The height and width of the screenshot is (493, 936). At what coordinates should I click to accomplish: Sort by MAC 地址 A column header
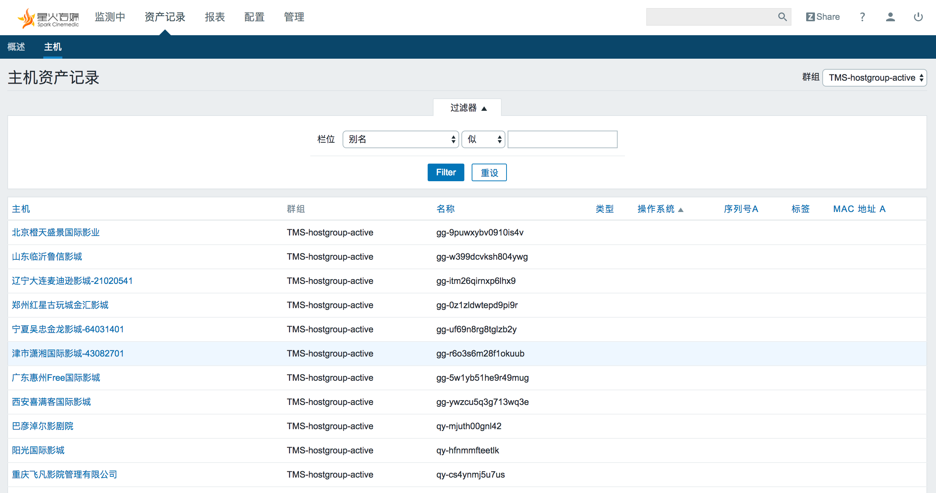coord(859,209)
